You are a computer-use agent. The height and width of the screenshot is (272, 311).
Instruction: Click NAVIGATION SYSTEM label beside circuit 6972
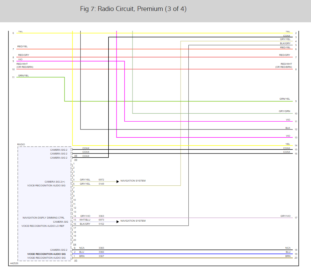pyautogui.click(x=133, y=181)
